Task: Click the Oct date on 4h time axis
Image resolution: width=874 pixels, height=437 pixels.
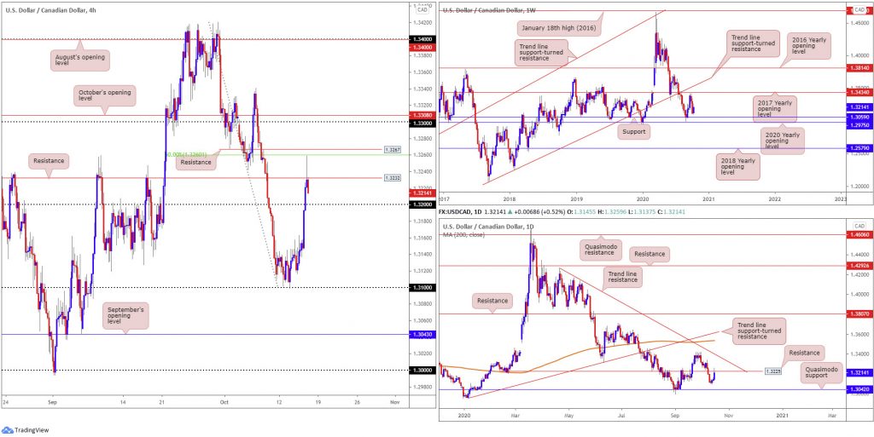Action: click(x=224, y=401)
